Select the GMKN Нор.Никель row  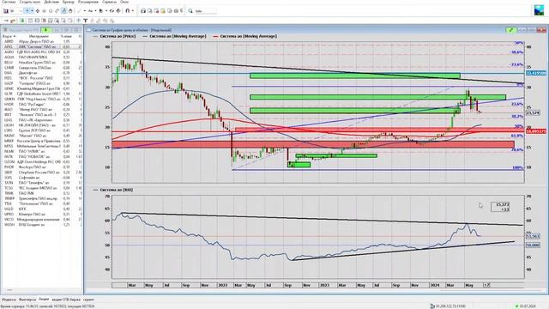[42, 100]
